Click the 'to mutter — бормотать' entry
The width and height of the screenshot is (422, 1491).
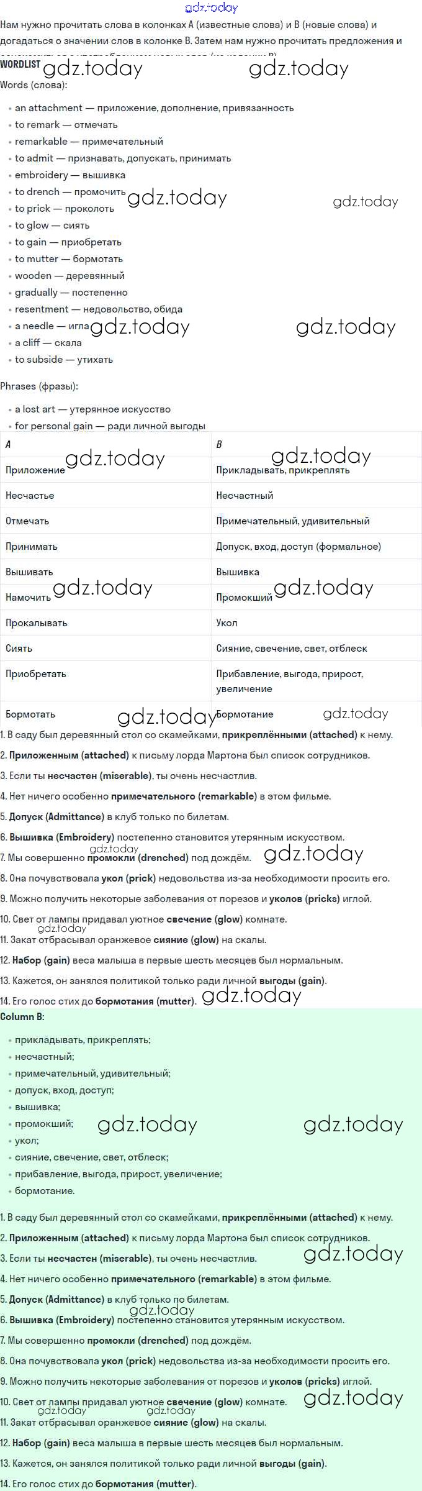coord(68,259)
